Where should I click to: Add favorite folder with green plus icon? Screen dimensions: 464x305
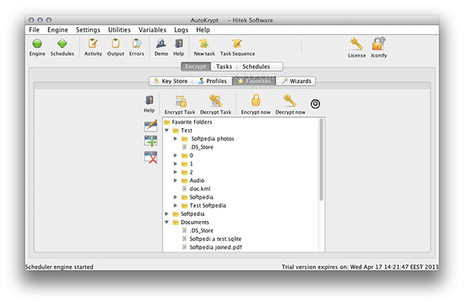(x=151, y=141)
